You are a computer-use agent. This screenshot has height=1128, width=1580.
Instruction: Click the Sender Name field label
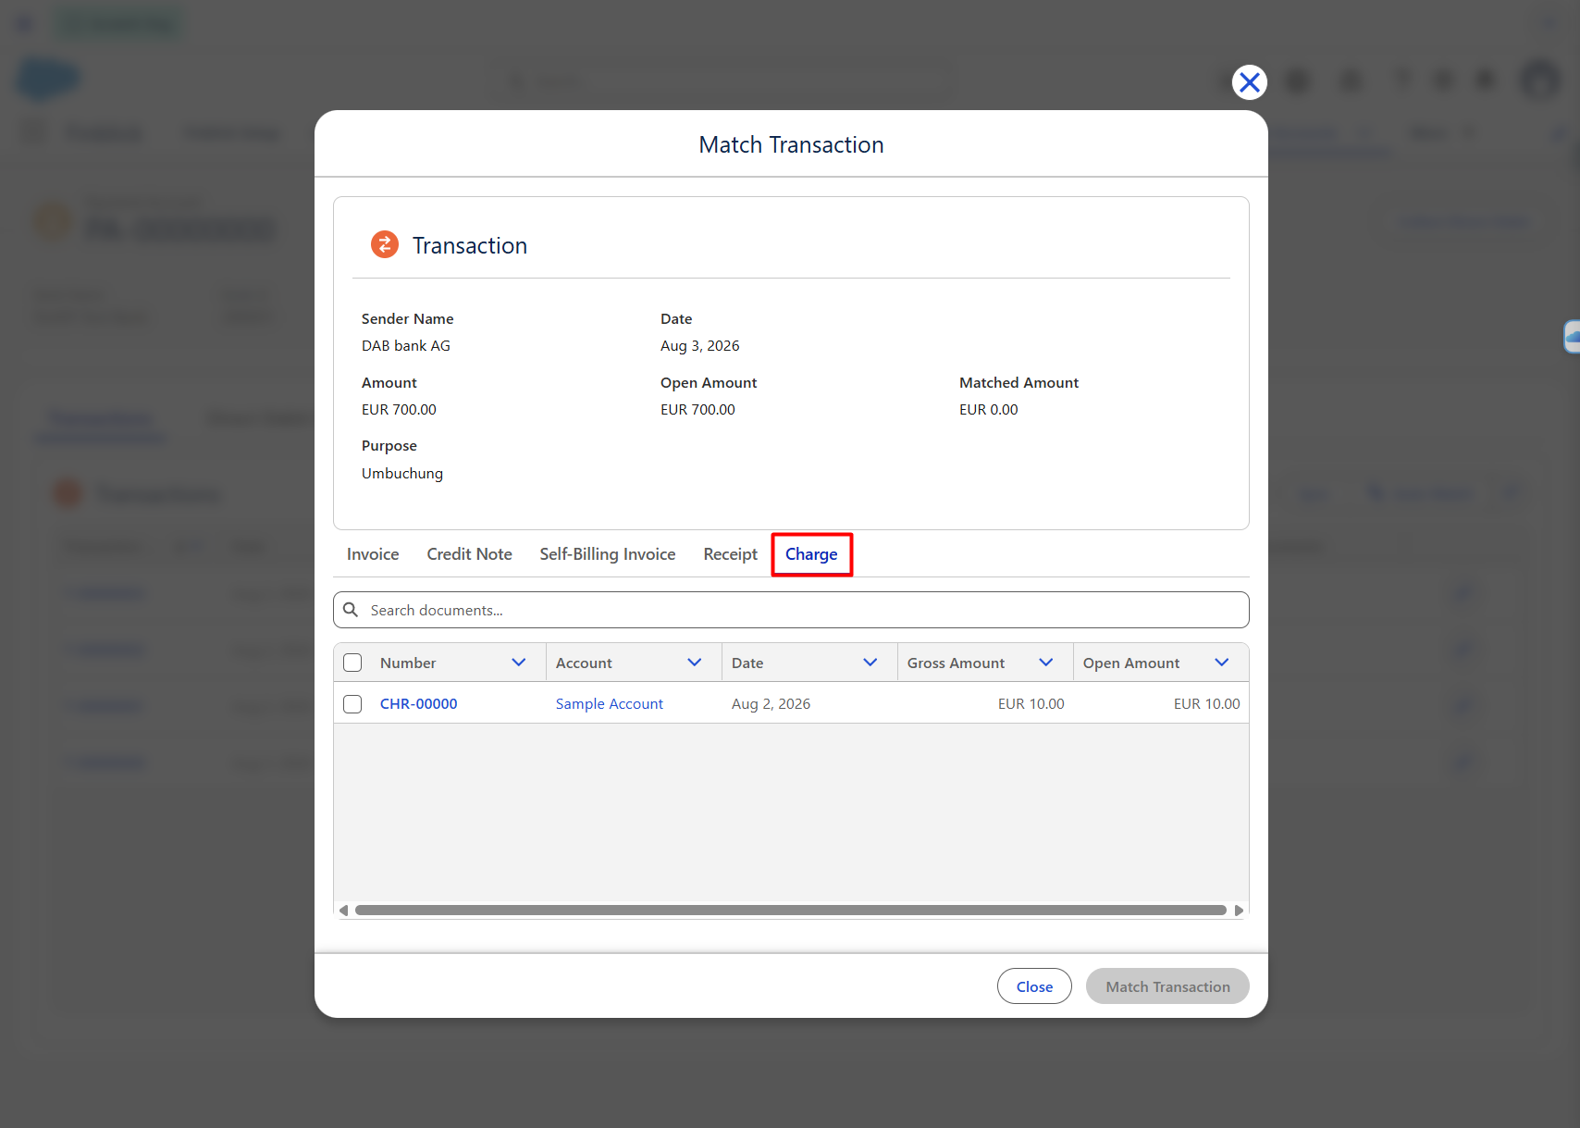point(408,319)
